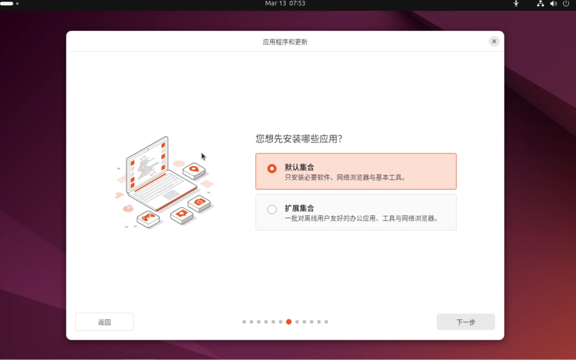The width and height of the screenshot is (576, 360).
Task: Click the camera tile in illustration
Action: [x=199, y=203]
